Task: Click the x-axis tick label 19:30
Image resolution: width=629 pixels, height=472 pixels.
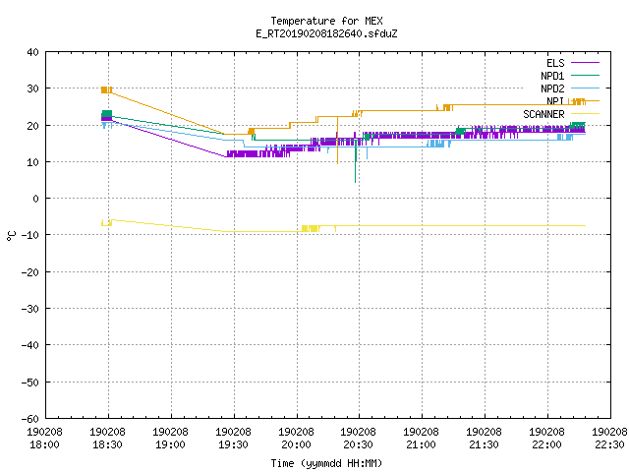Action: pyautogui.click(x=234, y=444)
